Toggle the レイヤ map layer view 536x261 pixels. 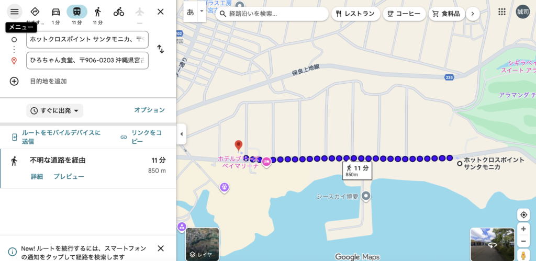(202, 244)
